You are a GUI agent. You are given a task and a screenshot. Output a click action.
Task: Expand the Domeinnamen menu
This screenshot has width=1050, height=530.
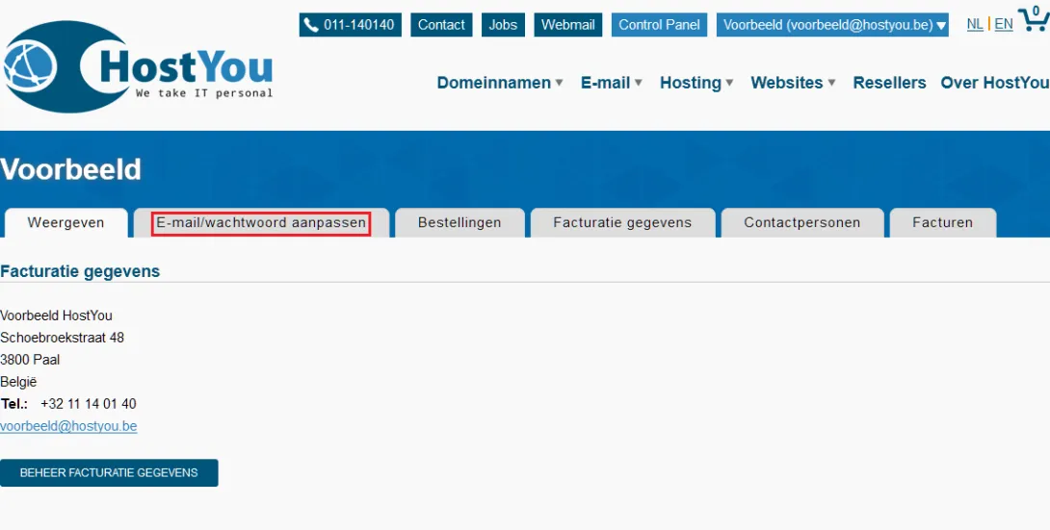(x=500, y=83)
